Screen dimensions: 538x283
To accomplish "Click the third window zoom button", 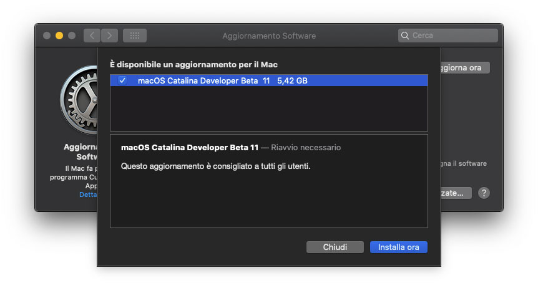I will click(72, 36).
